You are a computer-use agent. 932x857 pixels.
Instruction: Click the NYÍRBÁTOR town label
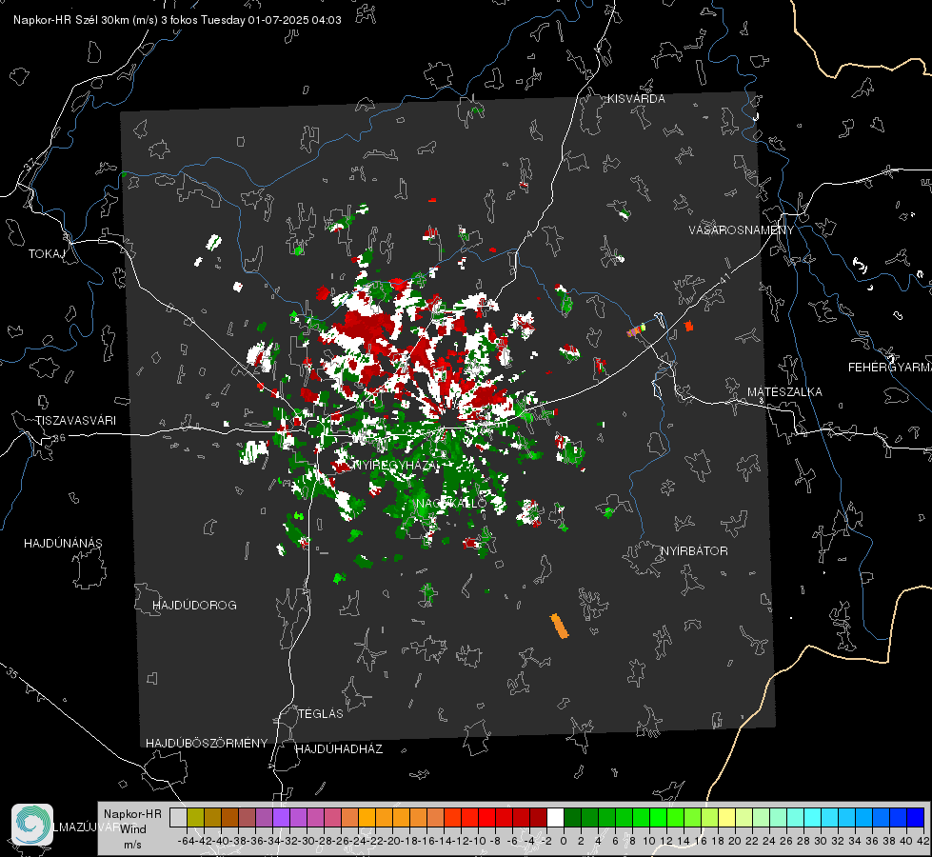[x=694, y=551]
